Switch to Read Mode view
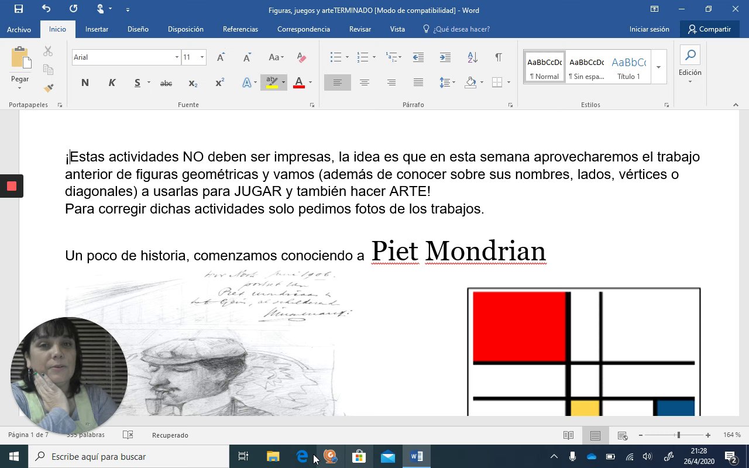Viewport: 749px width, 468px height. click(x=568, y=435)
